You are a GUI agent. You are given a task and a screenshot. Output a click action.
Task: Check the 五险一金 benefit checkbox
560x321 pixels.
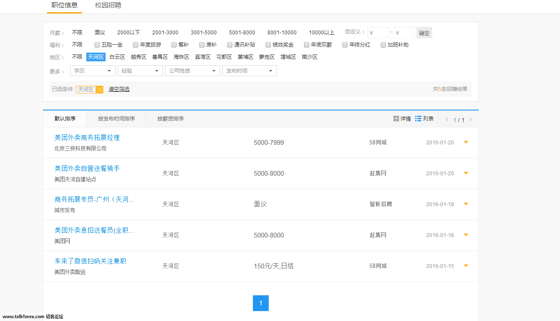pyautogui.click(x=97, y=45)
